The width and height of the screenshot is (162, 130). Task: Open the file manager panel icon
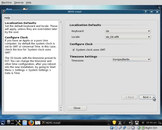click(25, 123)
